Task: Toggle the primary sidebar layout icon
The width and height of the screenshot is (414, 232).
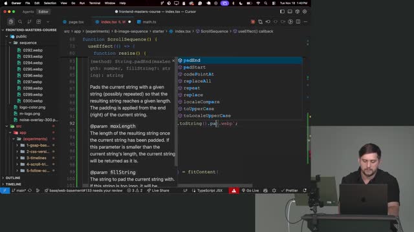Action: click(x=282, y=12)
